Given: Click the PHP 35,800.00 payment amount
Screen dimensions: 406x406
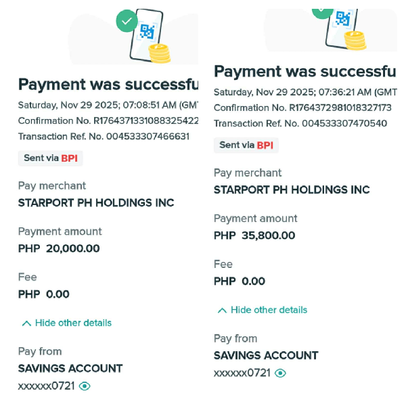Looking at the screenshot, I should tap(254, 236).
